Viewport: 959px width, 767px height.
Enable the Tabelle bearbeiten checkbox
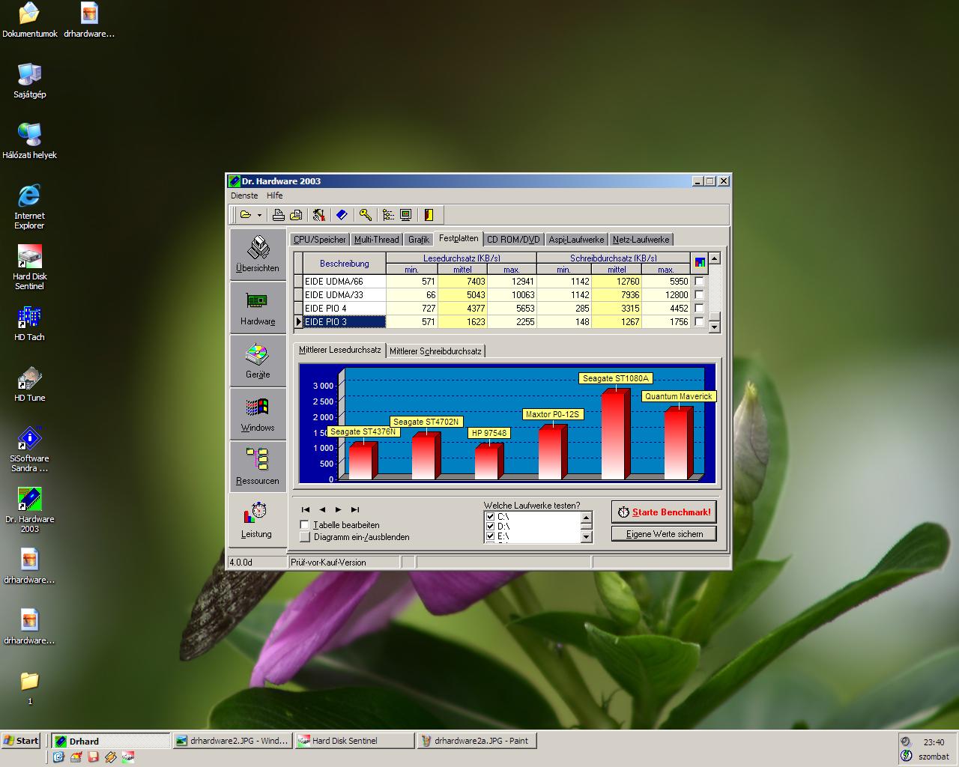304,525
